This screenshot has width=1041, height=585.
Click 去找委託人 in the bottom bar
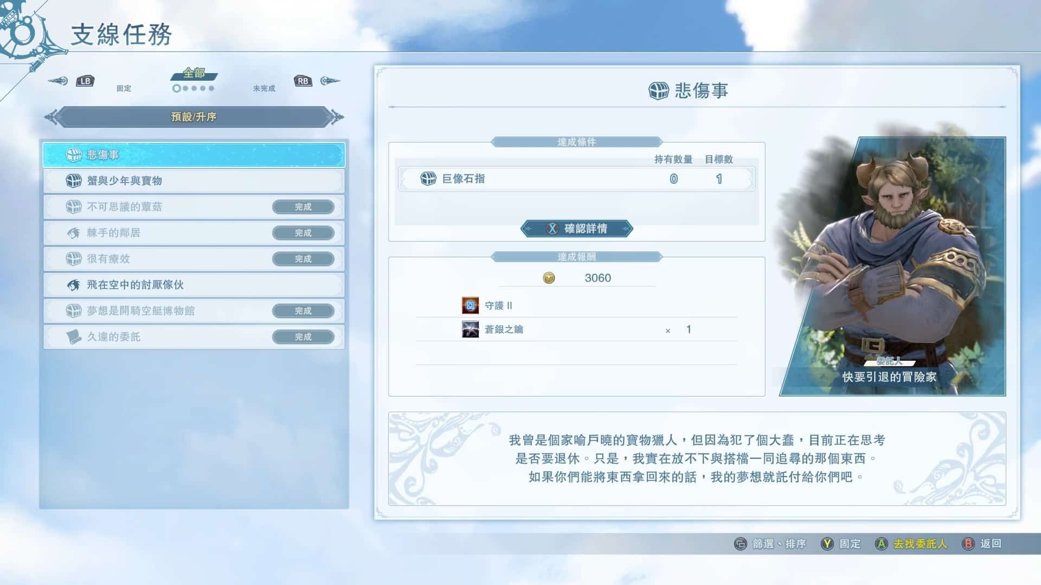(x=920, y=544)
